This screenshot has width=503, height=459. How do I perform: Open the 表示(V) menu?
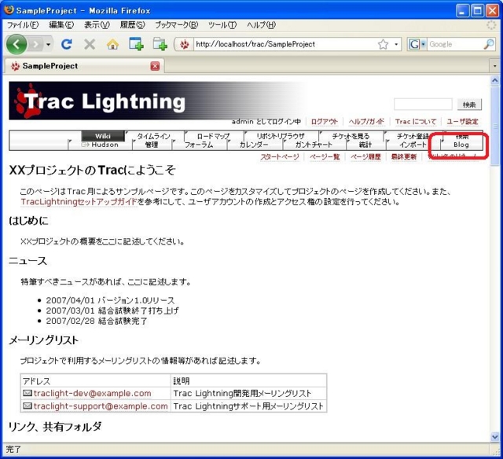point(97,24)
